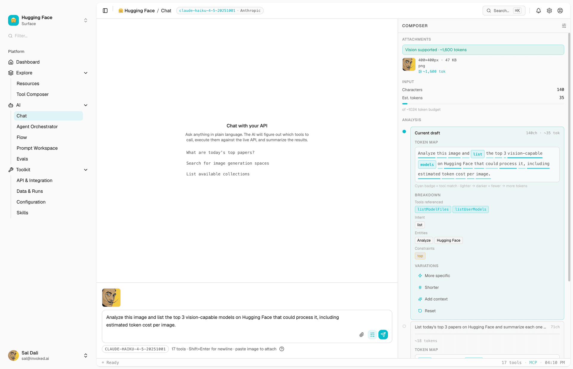This screenshot has width=573, height=369.
Task: Click the Dashboard home icon
Action: point(11,62)
